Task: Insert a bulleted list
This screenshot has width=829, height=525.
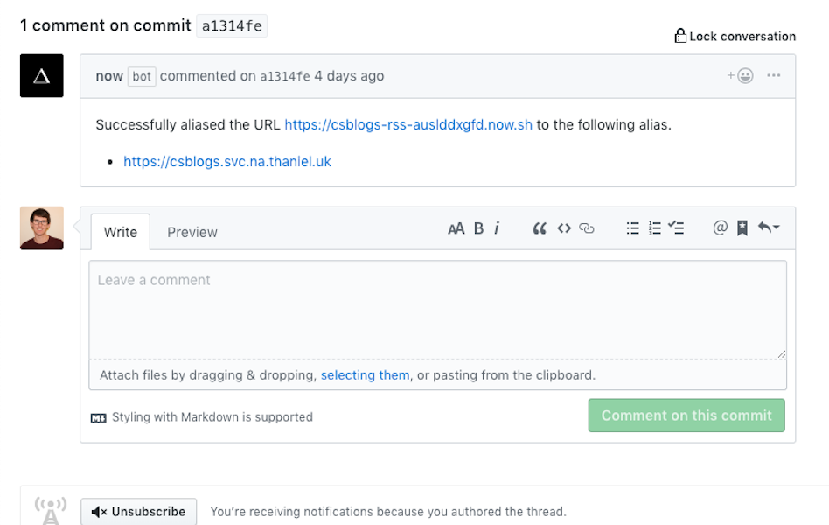Action: pyautogui.click(x=633, y=228)
